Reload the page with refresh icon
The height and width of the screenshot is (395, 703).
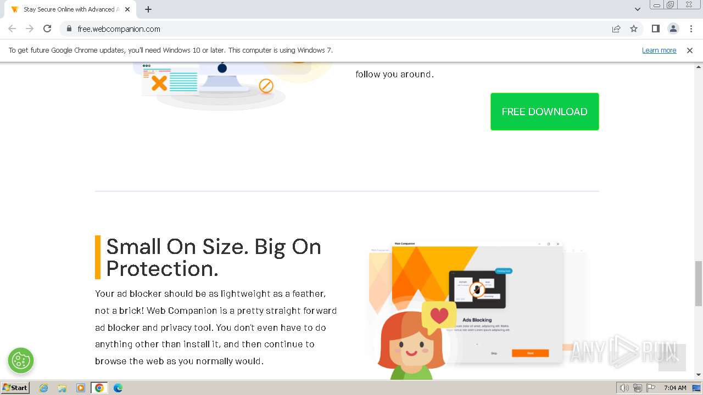coord(47,29)
